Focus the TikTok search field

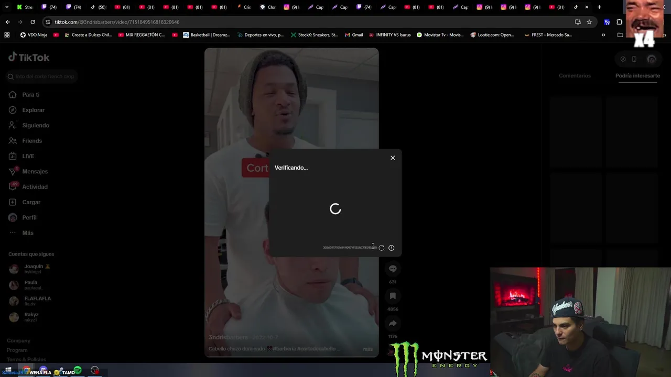[x=42, y=76]
